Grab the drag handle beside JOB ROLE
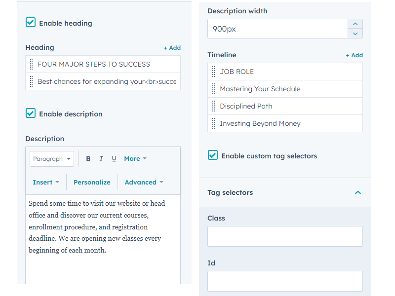The image size is (395, 296). coord(213,72)
